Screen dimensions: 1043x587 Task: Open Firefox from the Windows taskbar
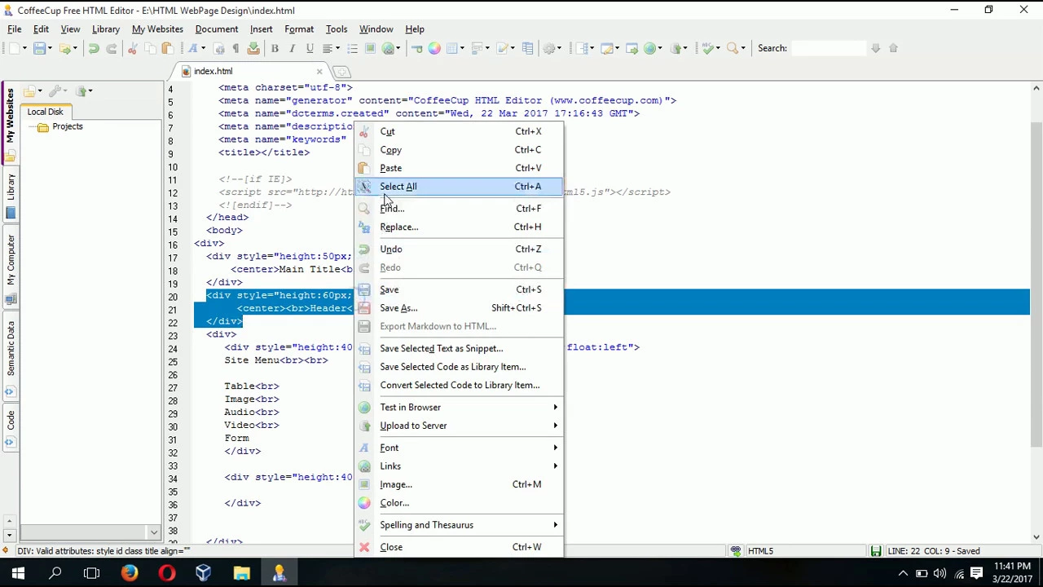[x=130, y=574]
